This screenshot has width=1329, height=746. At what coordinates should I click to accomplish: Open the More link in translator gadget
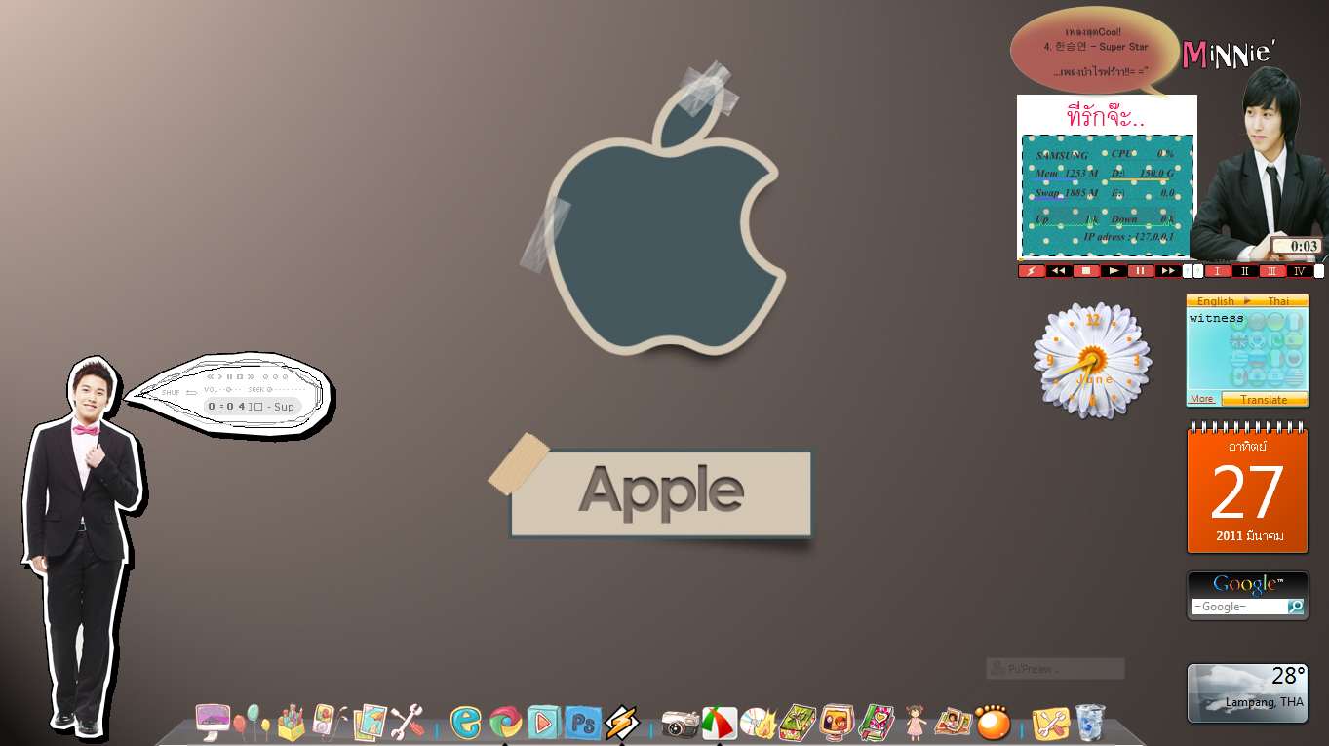(1202, 399)
